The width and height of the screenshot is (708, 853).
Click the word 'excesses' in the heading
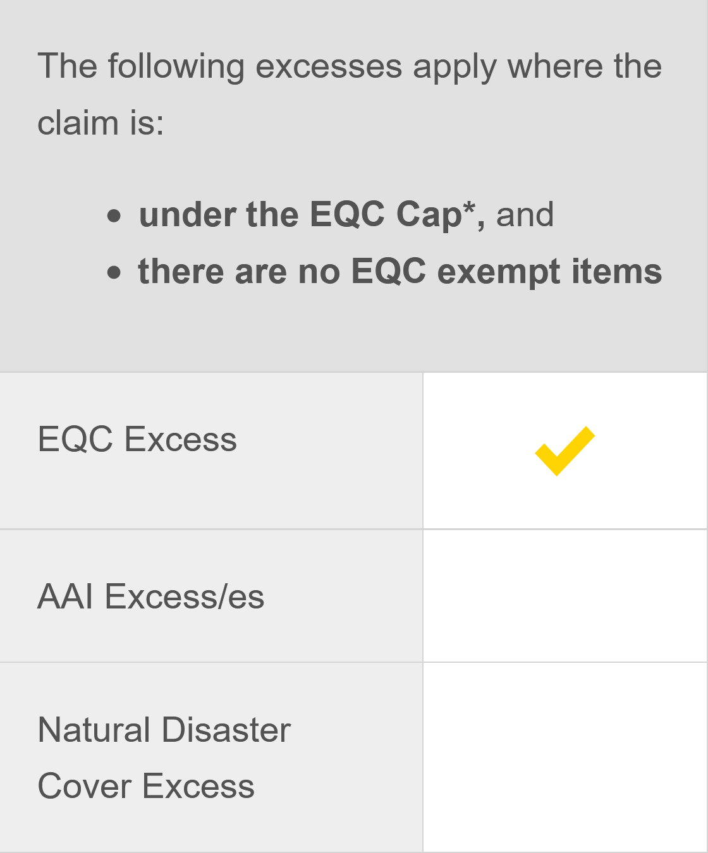tap(329, 67)
